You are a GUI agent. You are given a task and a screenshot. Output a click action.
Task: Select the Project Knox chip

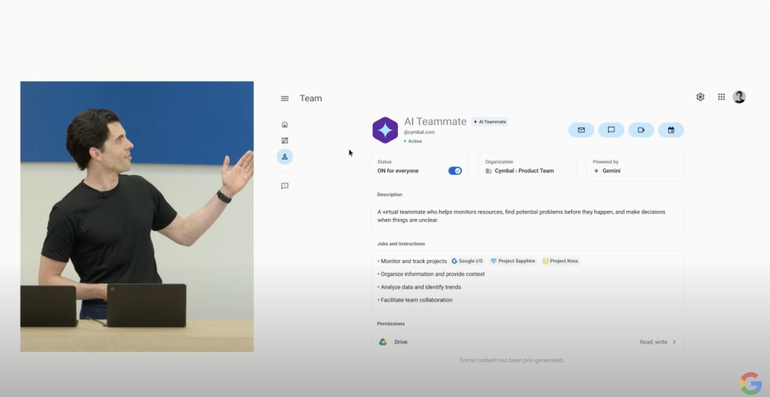(561, 261)
